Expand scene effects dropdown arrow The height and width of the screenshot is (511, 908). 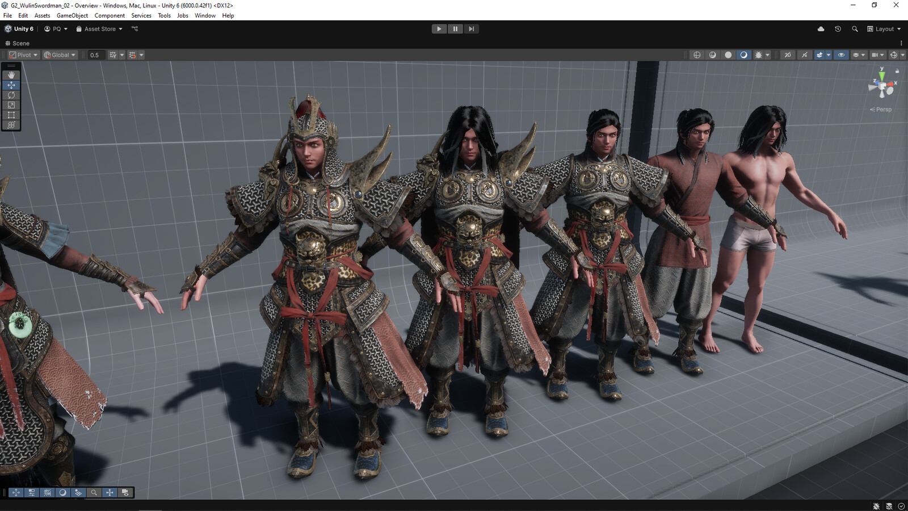829,55
